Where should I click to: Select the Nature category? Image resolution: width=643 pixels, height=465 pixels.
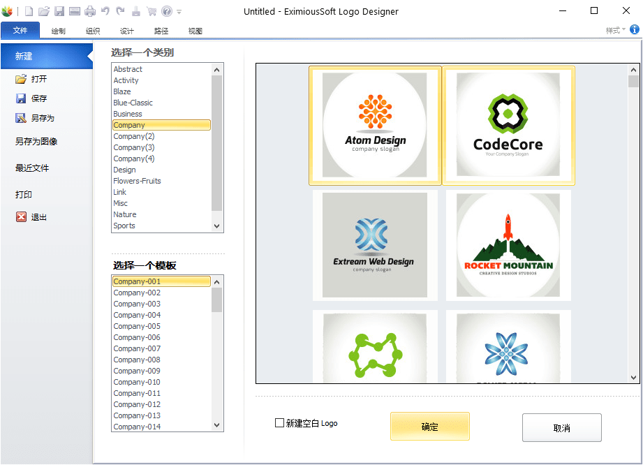pyautogui.click(x=161, y=214)
